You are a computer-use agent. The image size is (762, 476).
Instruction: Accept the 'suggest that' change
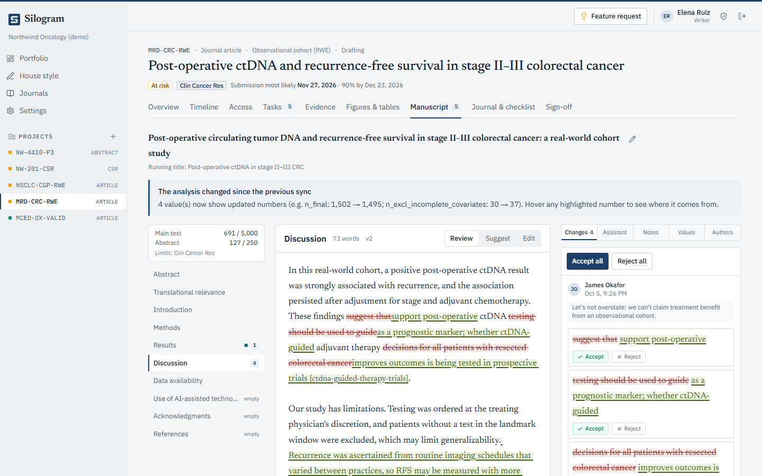click(591, 356)
